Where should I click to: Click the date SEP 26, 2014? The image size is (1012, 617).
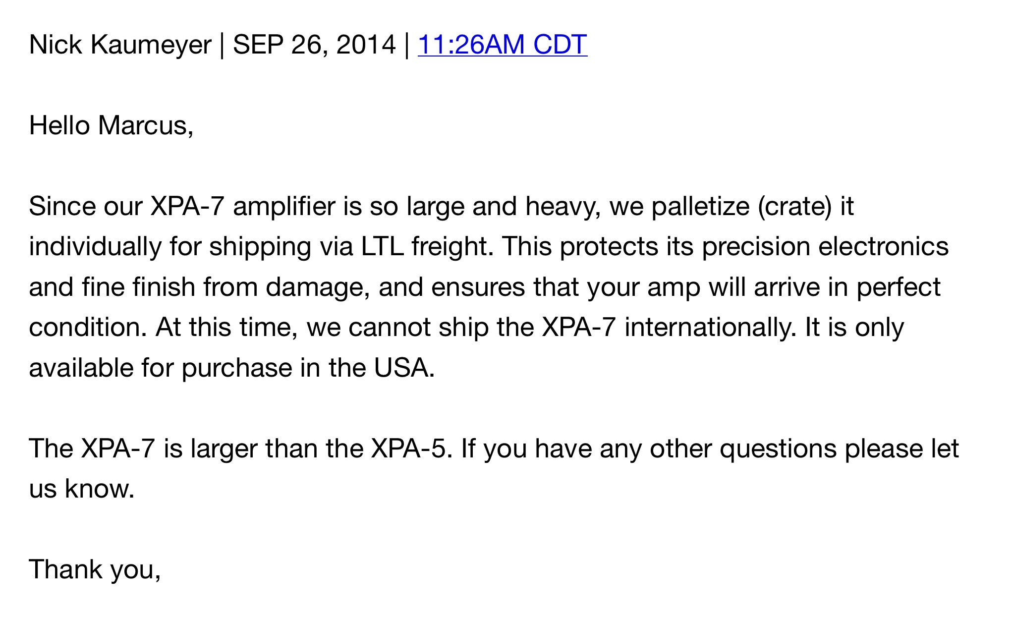click(314, 45)
